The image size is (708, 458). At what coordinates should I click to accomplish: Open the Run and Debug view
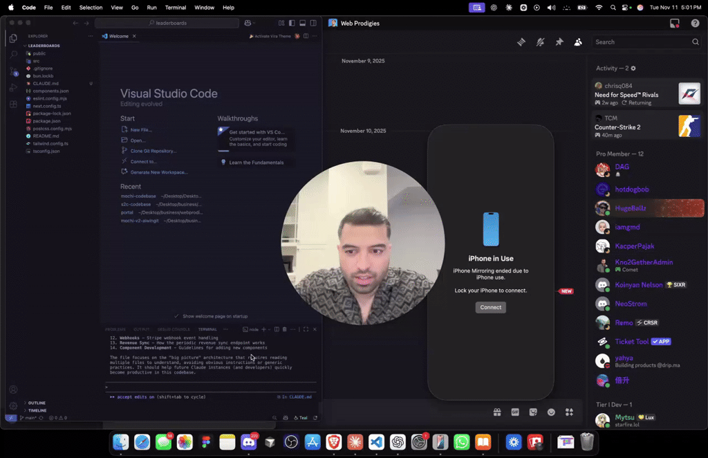click(13, 88)
